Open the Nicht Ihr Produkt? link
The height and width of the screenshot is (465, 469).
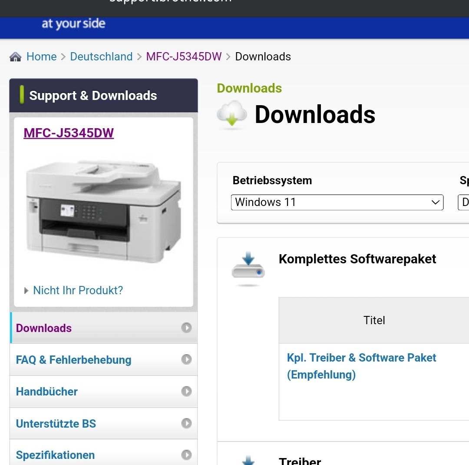click(x=78, y=290)
